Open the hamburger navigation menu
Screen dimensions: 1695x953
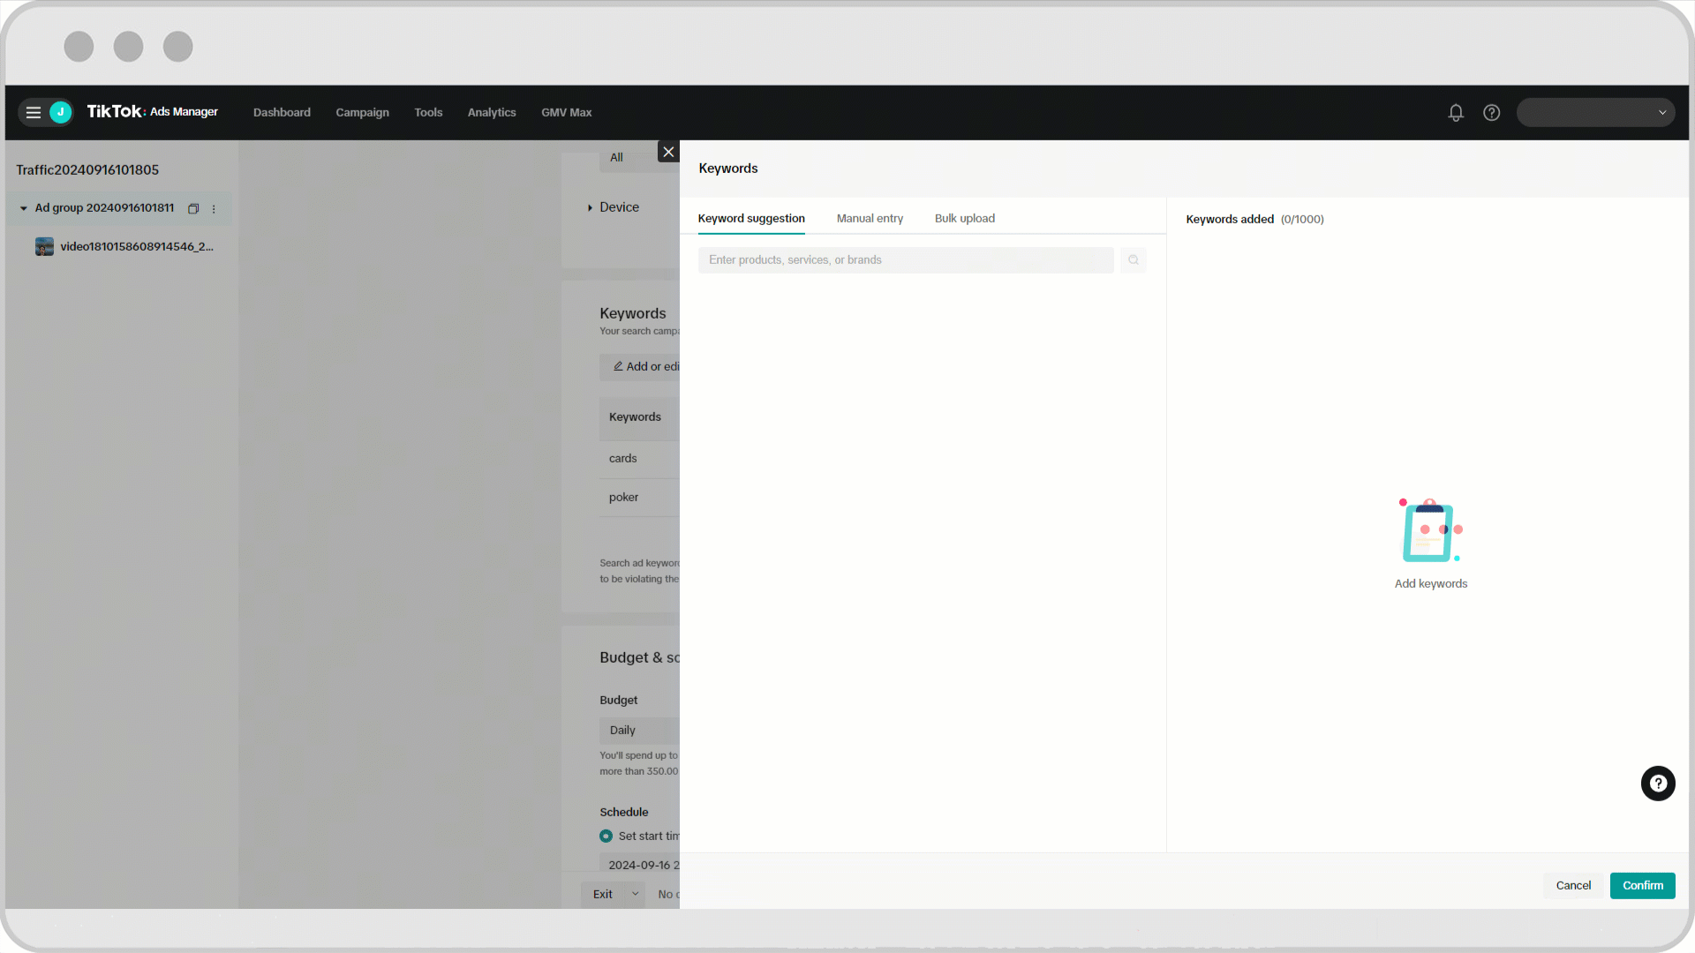point(34,112)
